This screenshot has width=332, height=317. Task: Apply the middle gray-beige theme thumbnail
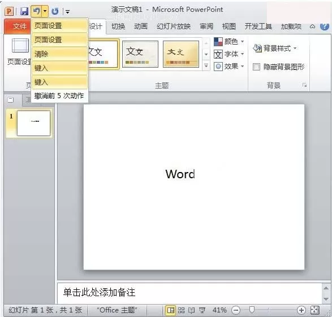[x=140, y=54]
